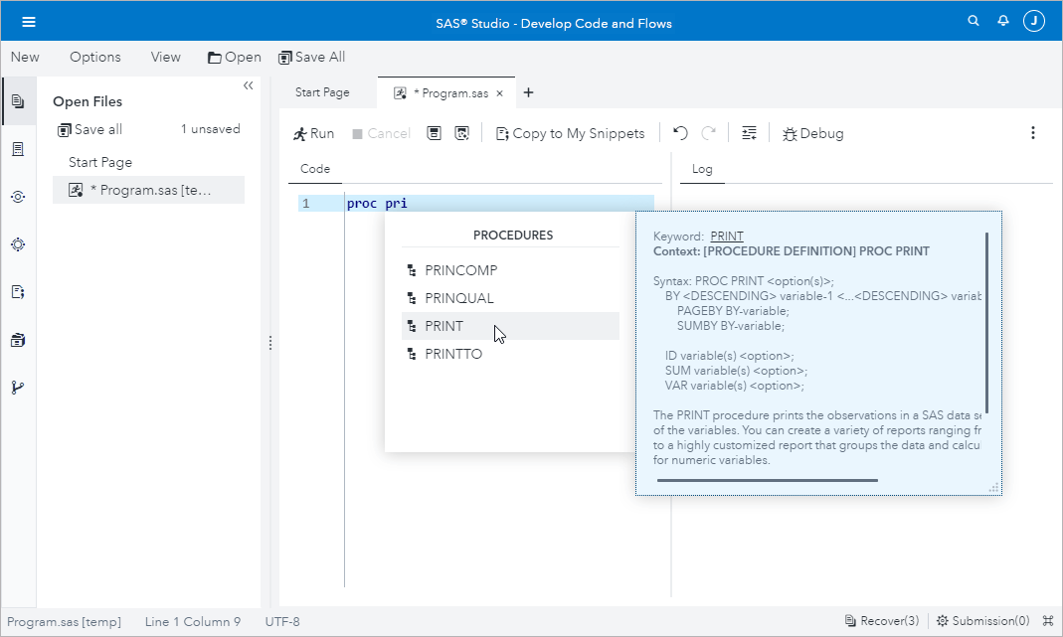The width and height of the screenshot is (1063, 637).
Task: Open the View menu
Action: point(165,57)
